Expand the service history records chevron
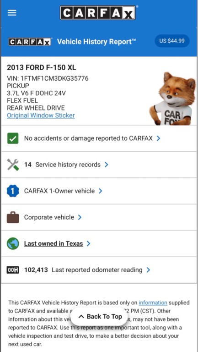 107,165
